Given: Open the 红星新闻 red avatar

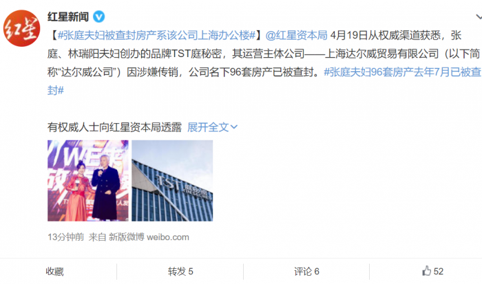Looking at the screenshot, I should 21,28.
